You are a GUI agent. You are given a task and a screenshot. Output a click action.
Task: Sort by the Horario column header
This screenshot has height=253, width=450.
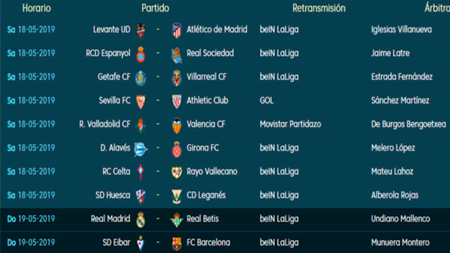tap(36, 8)
